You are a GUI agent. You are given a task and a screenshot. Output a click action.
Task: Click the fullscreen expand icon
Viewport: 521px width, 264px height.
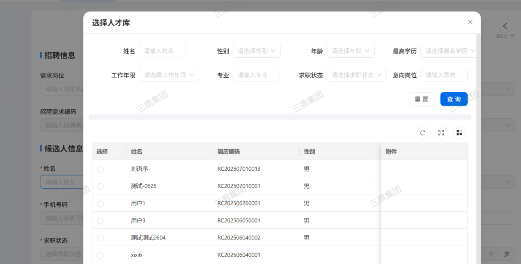tap(441, 133)
